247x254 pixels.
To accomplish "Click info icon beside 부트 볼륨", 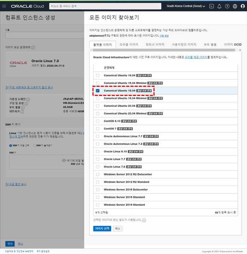I will 23,107.
